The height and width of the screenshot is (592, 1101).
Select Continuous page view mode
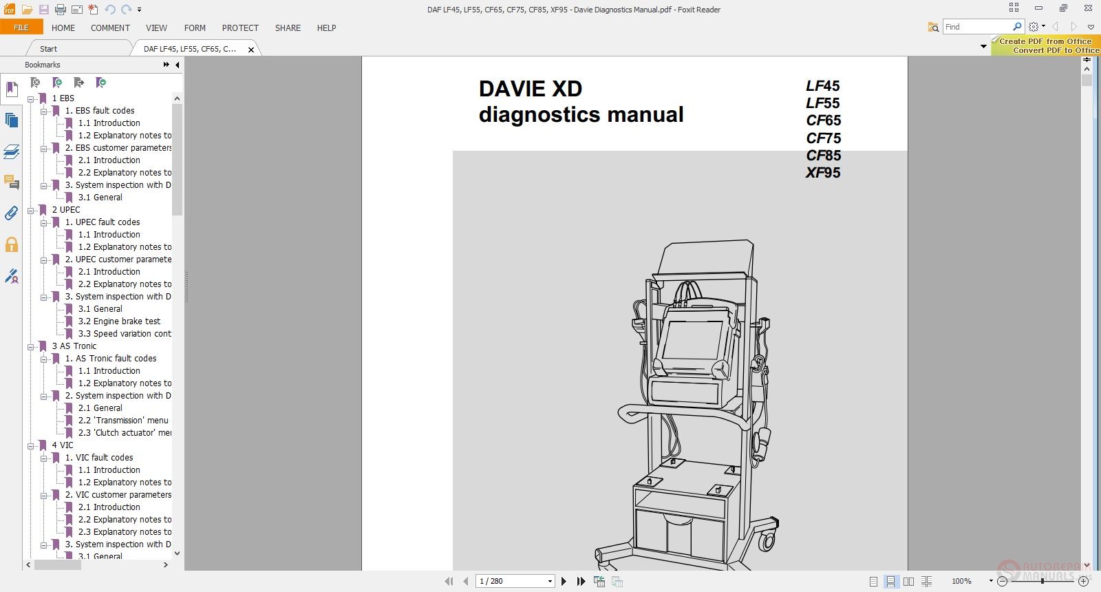(x=890, y=582)
